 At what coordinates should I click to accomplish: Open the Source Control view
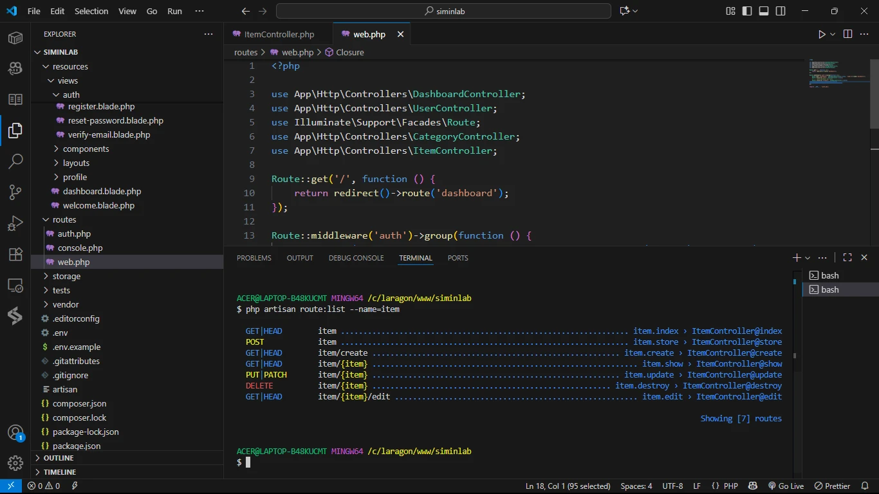(x=15, y=192)
